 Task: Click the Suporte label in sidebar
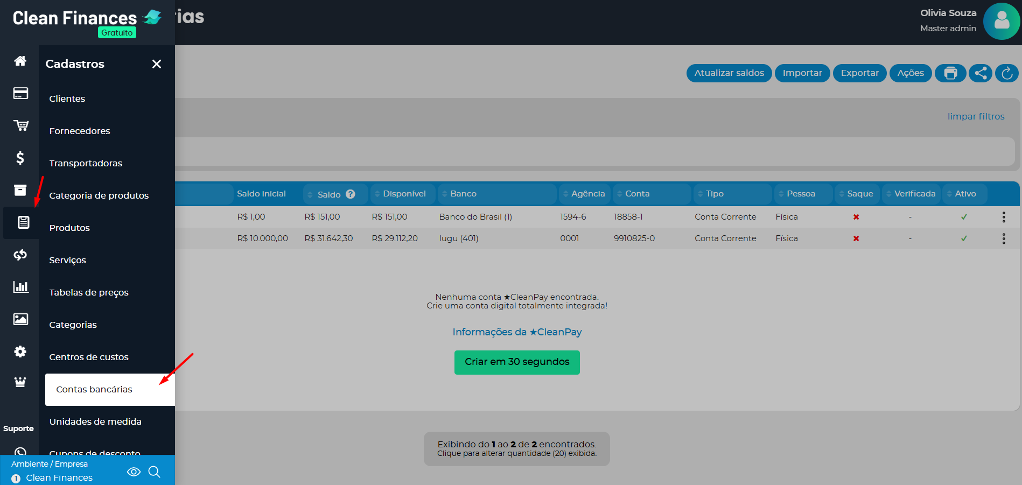point(18,428)
